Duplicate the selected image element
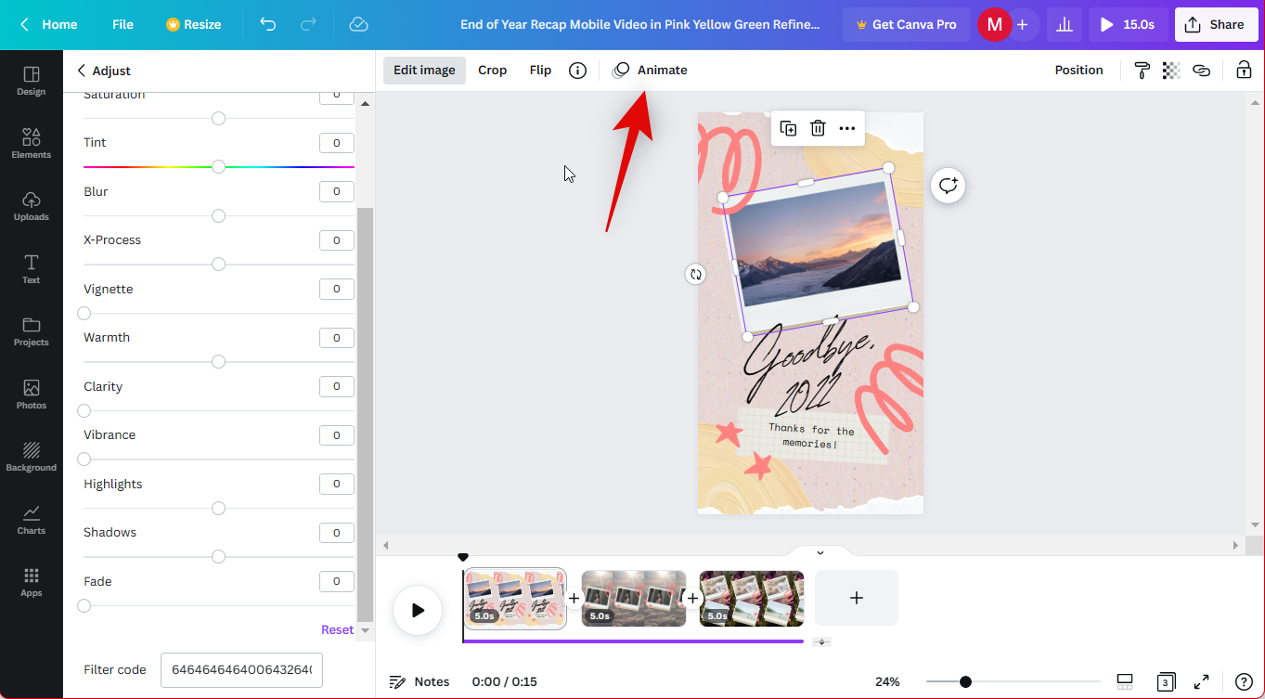1265x699 pixels. pyautogui.click(x=788, y=128)
